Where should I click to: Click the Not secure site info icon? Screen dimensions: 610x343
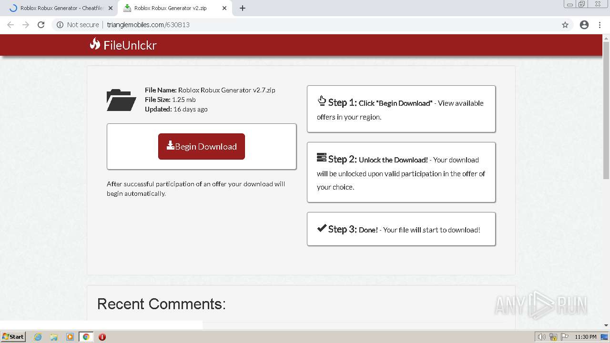[60, 25]
